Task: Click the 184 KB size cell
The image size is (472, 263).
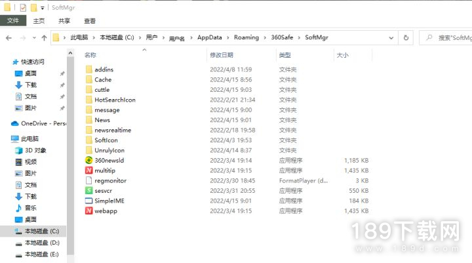Action: pos(359,201)
